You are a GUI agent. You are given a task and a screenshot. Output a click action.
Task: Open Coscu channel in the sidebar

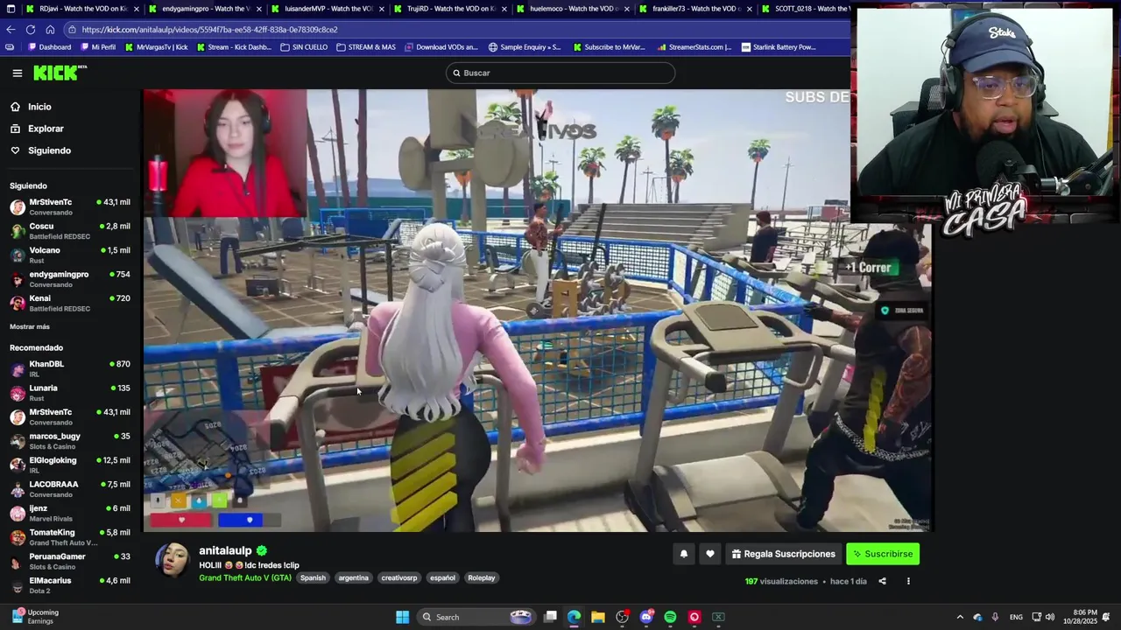click(70, 231)
